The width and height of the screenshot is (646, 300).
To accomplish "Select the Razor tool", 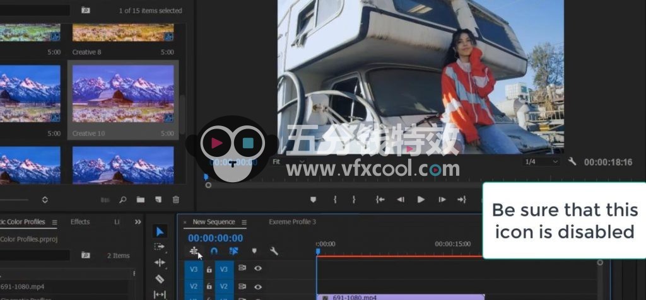I will [160, 279].
